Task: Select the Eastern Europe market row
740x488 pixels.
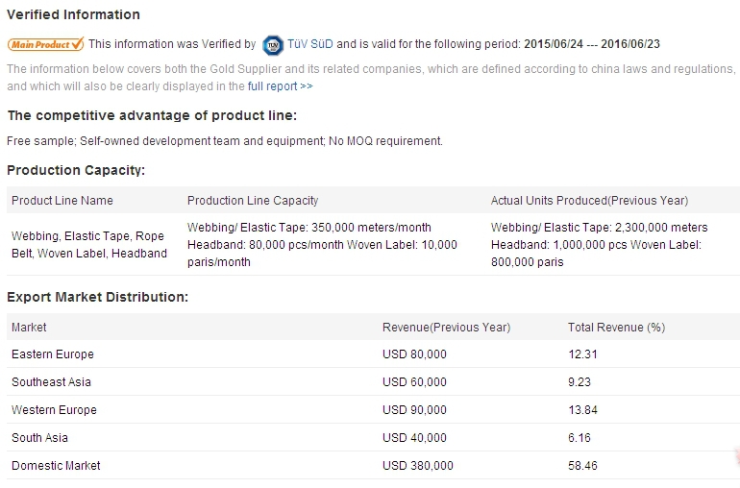Action: [x=53, y=354]
